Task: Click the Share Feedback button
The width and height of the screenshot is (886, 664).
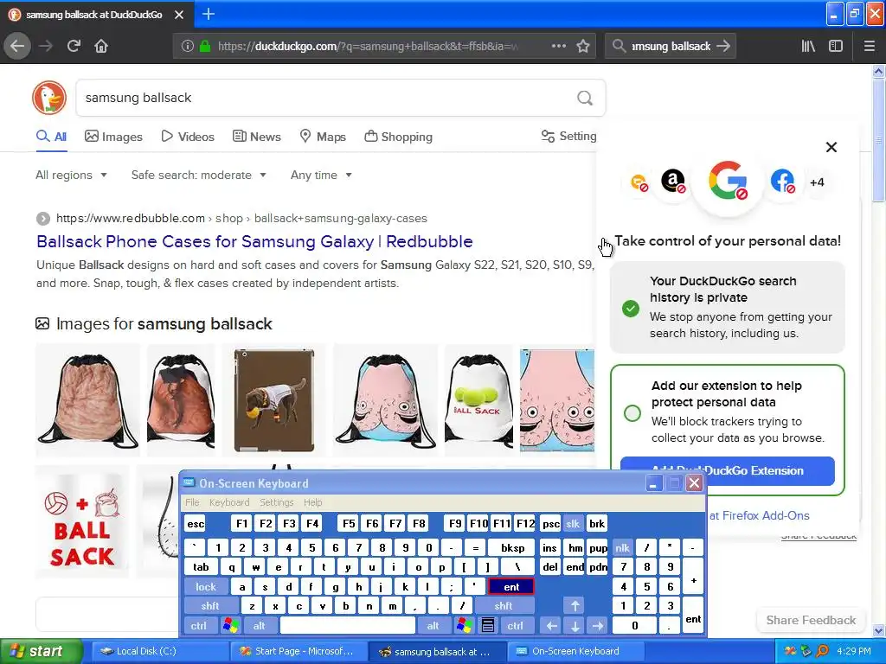Action: pyautogui.click(x=811, y=620)
